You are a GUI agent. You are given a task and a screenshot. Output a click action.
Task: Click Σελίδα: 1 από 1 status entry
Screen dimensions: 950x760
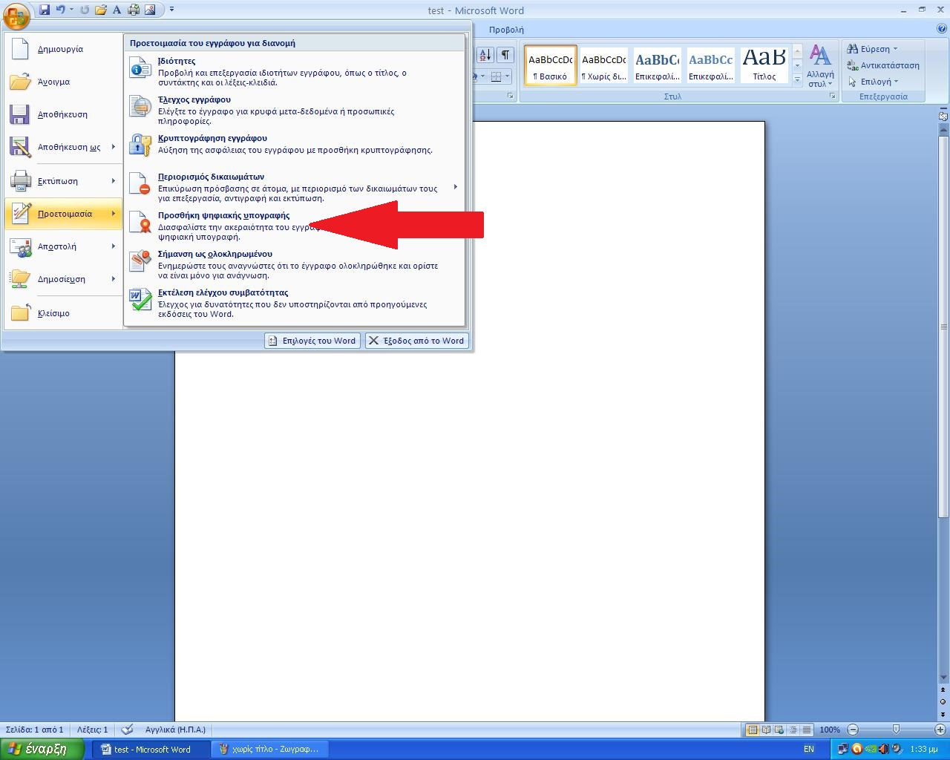35,730
